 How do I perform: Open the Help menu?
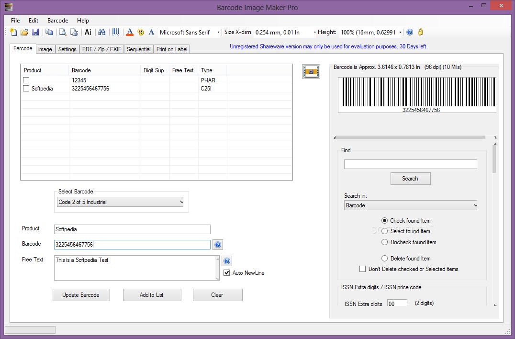pyautogui.click(x=83, y=21)
